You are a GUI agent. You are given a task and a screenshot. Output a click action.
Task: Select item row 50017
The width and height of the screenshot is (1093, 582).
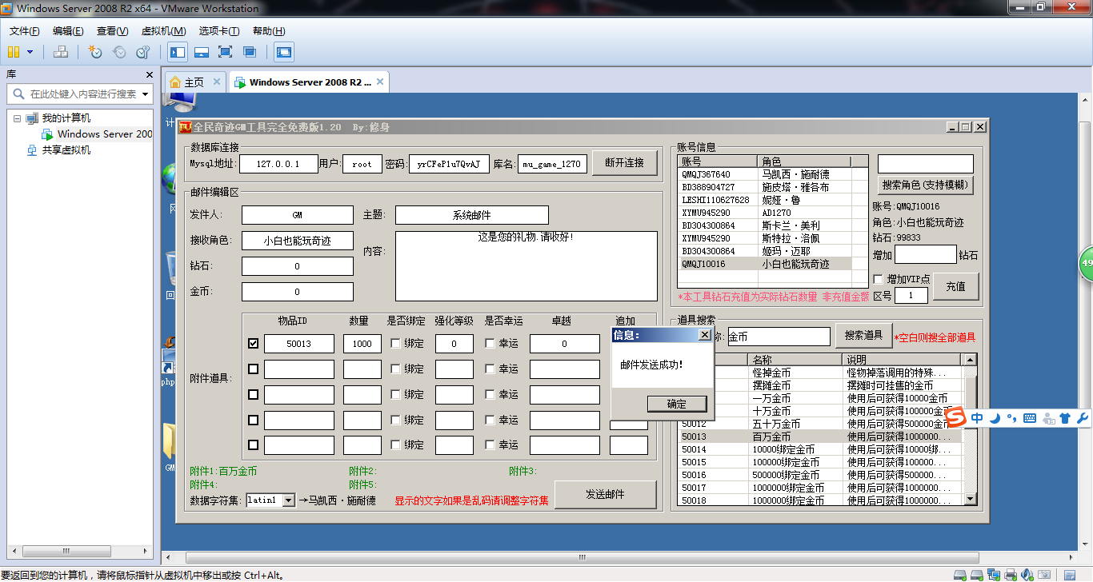(821, 488)
